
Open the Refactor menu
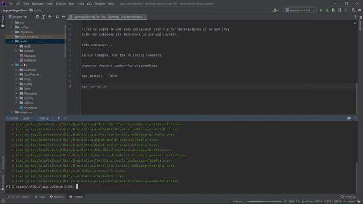click(x=61, y=3)
